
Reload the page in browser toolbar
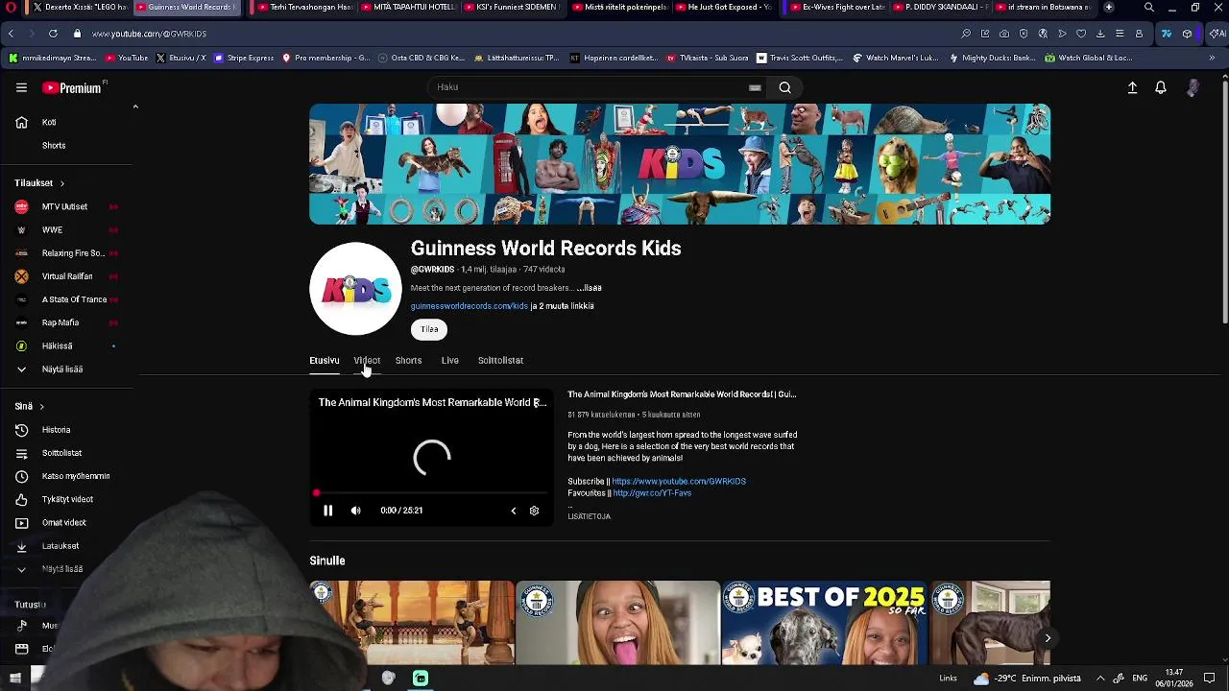[x=53, y=34]
